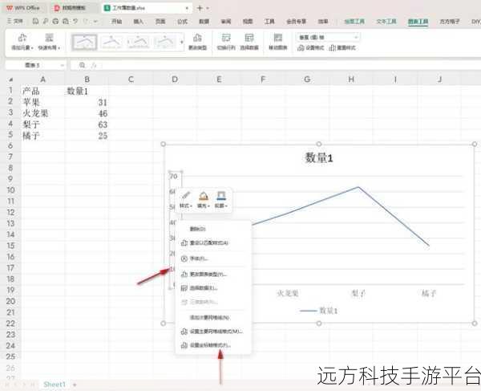Viewport: 481px width, 391px height.
Task: Open the chart element selector combo box
Action: coord(328,37)
